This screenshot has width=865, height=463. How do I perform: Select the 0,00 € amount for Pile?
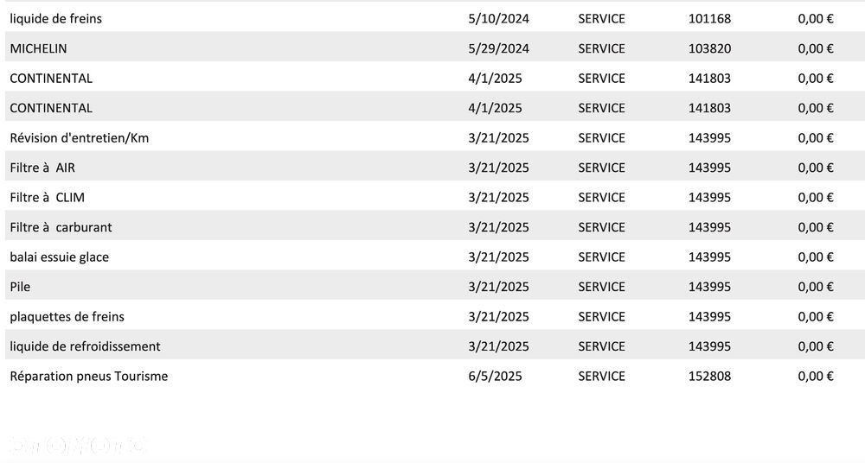(x=815, y=287)
